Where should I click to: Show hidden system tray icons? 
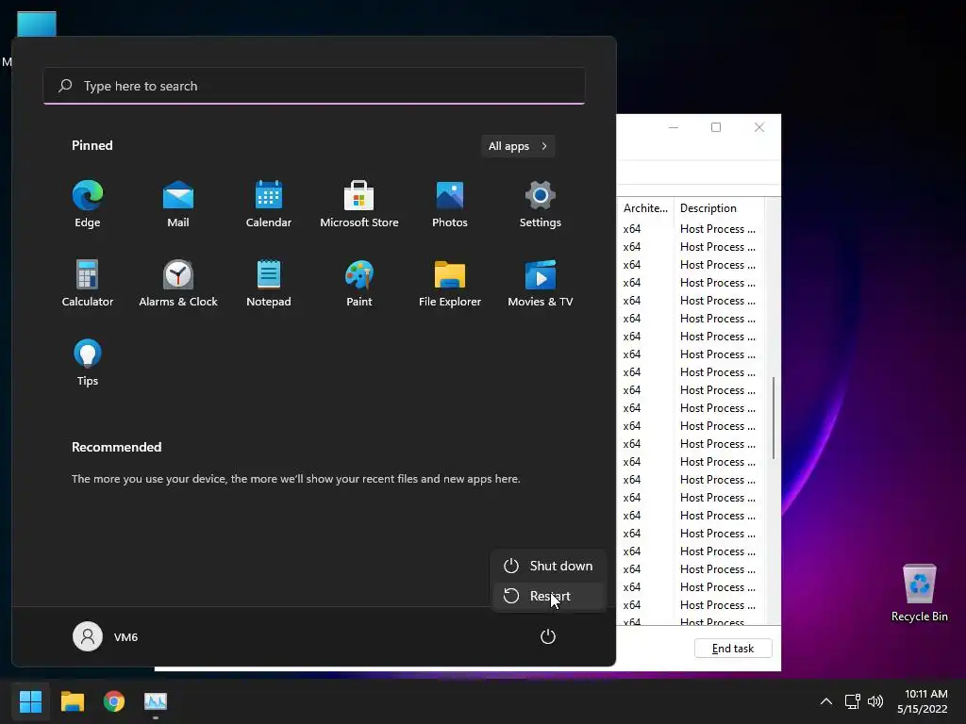pyautogui.click(x=826, y=701)
